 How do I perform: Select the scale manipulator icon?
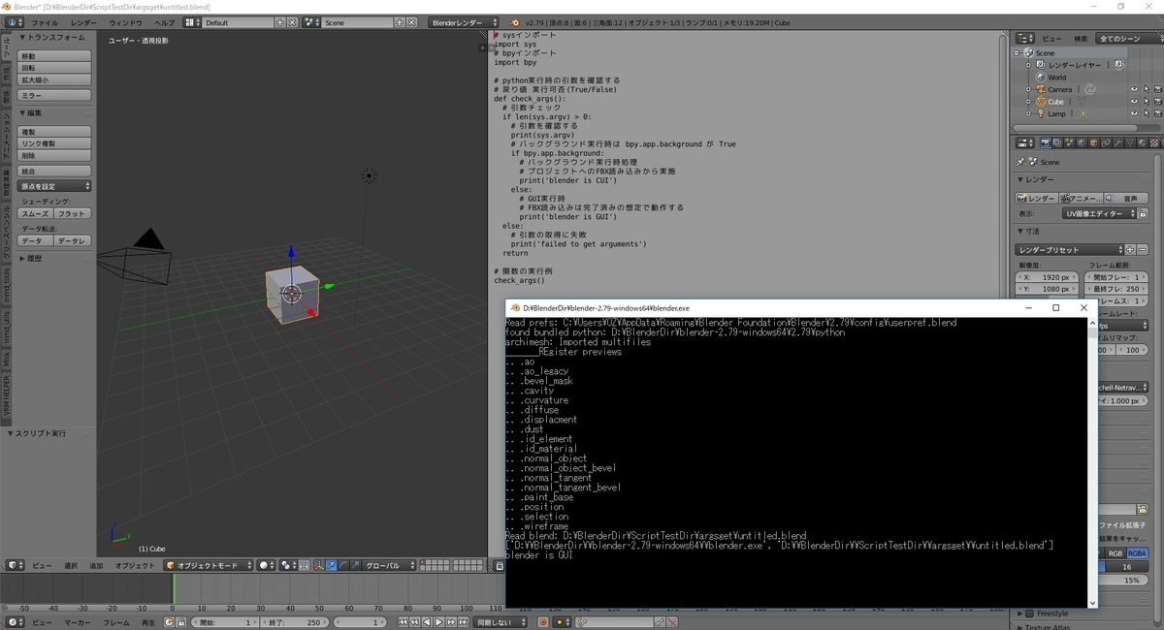coord(354,565)
